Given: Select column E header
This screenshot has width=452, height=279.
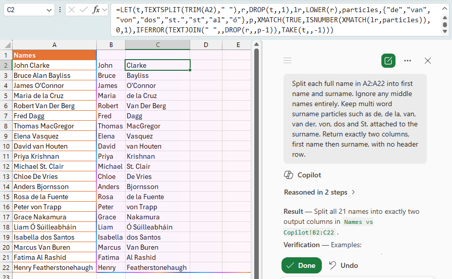Looking at the screenshot, I should click(238, 45).
